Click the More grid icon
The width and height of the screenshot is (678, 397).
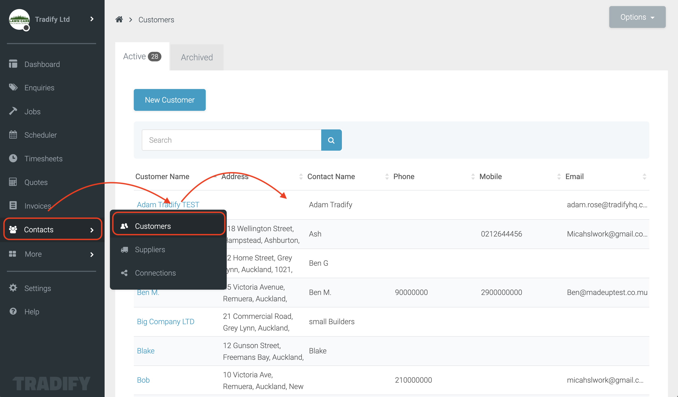coord(13,254)
